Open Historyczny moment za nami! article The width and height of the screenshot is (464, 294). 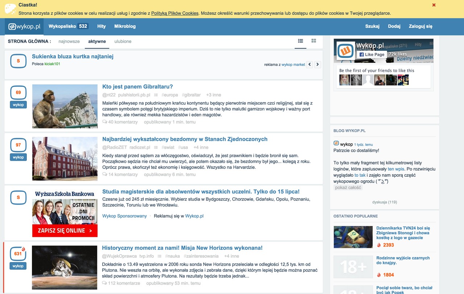point(182,248)
